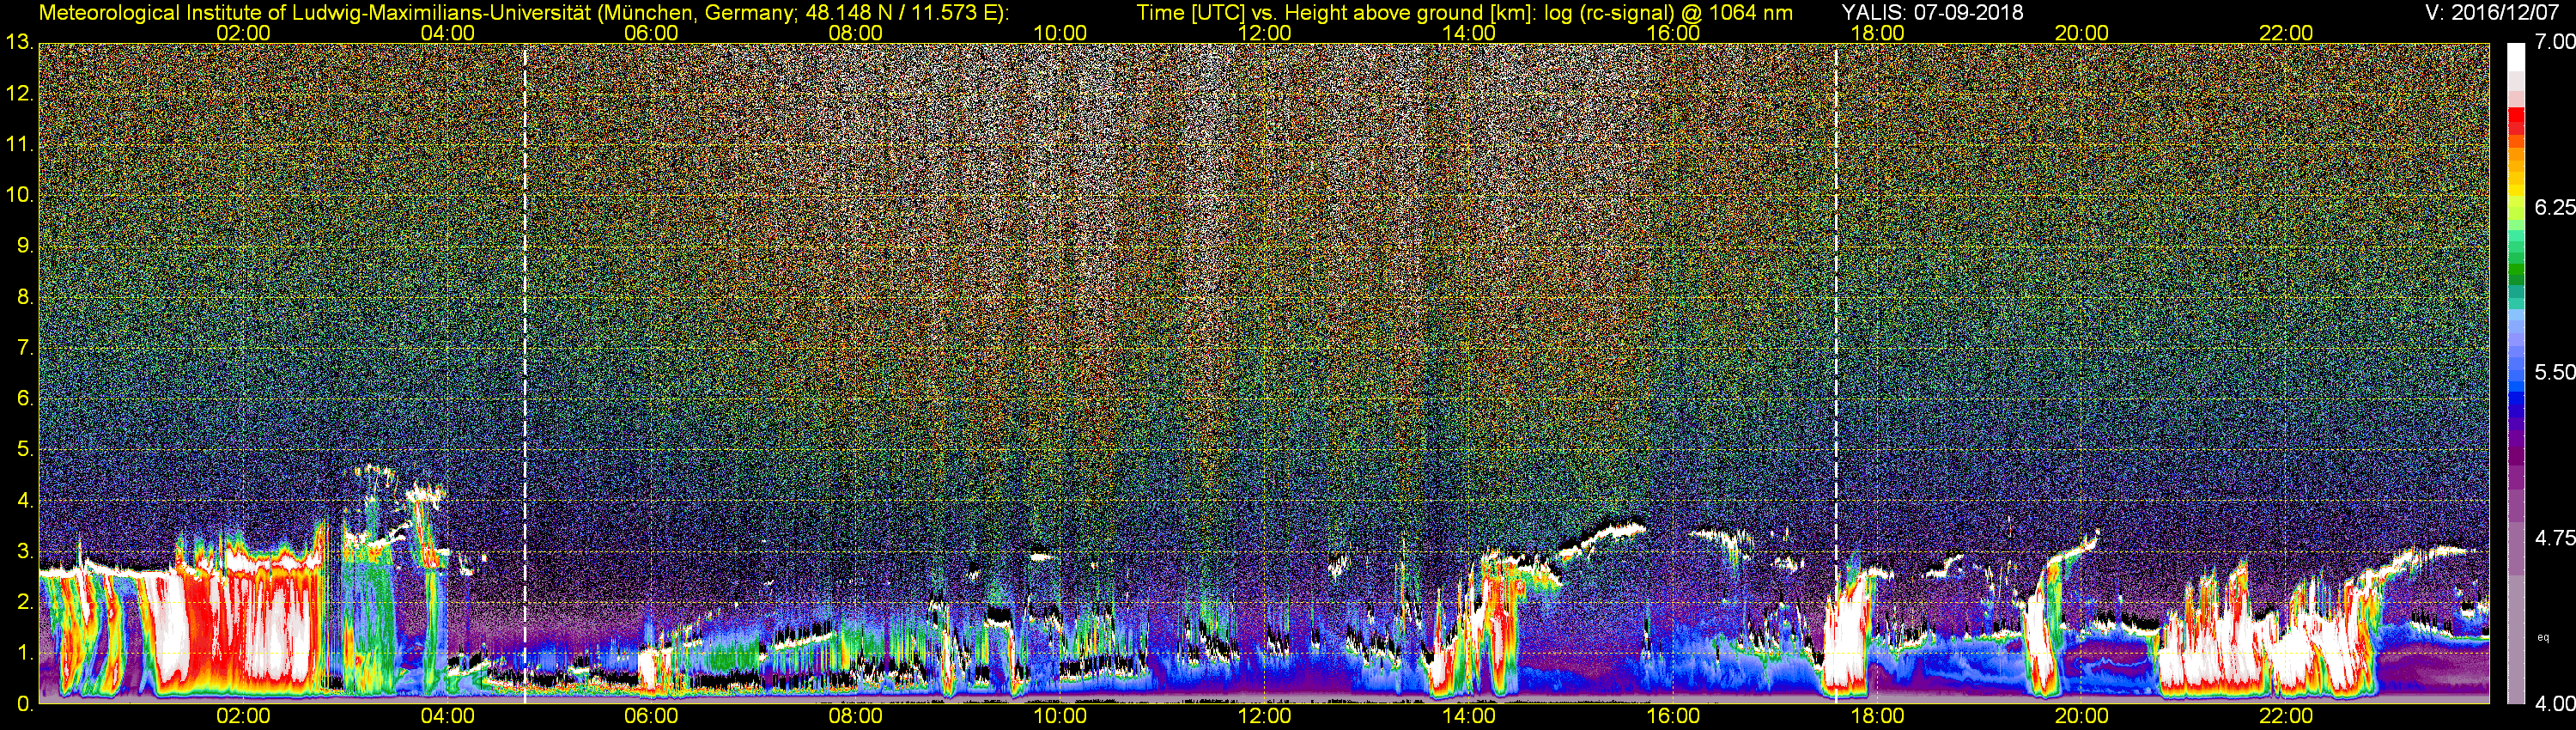Click the 4 km height axis label
This screenshot has width=2576, height=730.
click(x=25, y=501)
